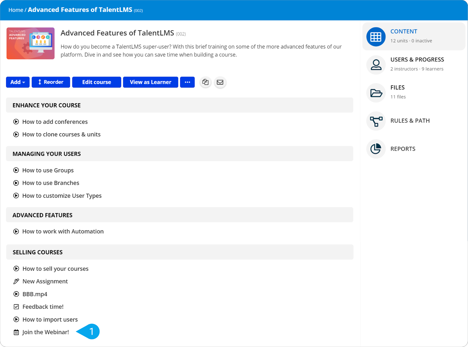Select the REPORTS tab label
Viewport: 468px width, 347px height.
(403, 149)
